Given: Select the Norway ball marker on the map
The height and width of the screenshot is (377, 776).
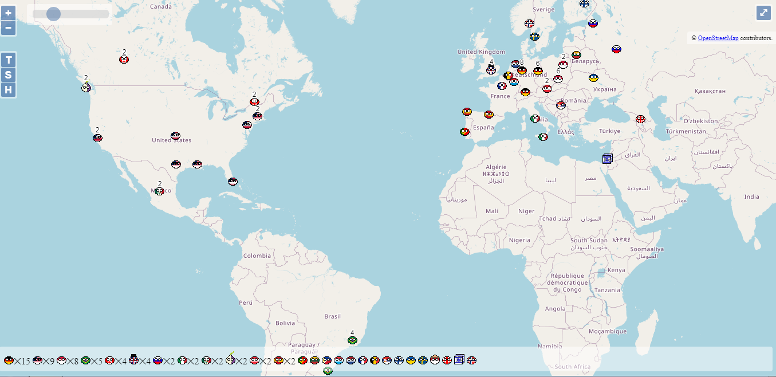Looking at the screenshot, I should [x=530, y=24].
